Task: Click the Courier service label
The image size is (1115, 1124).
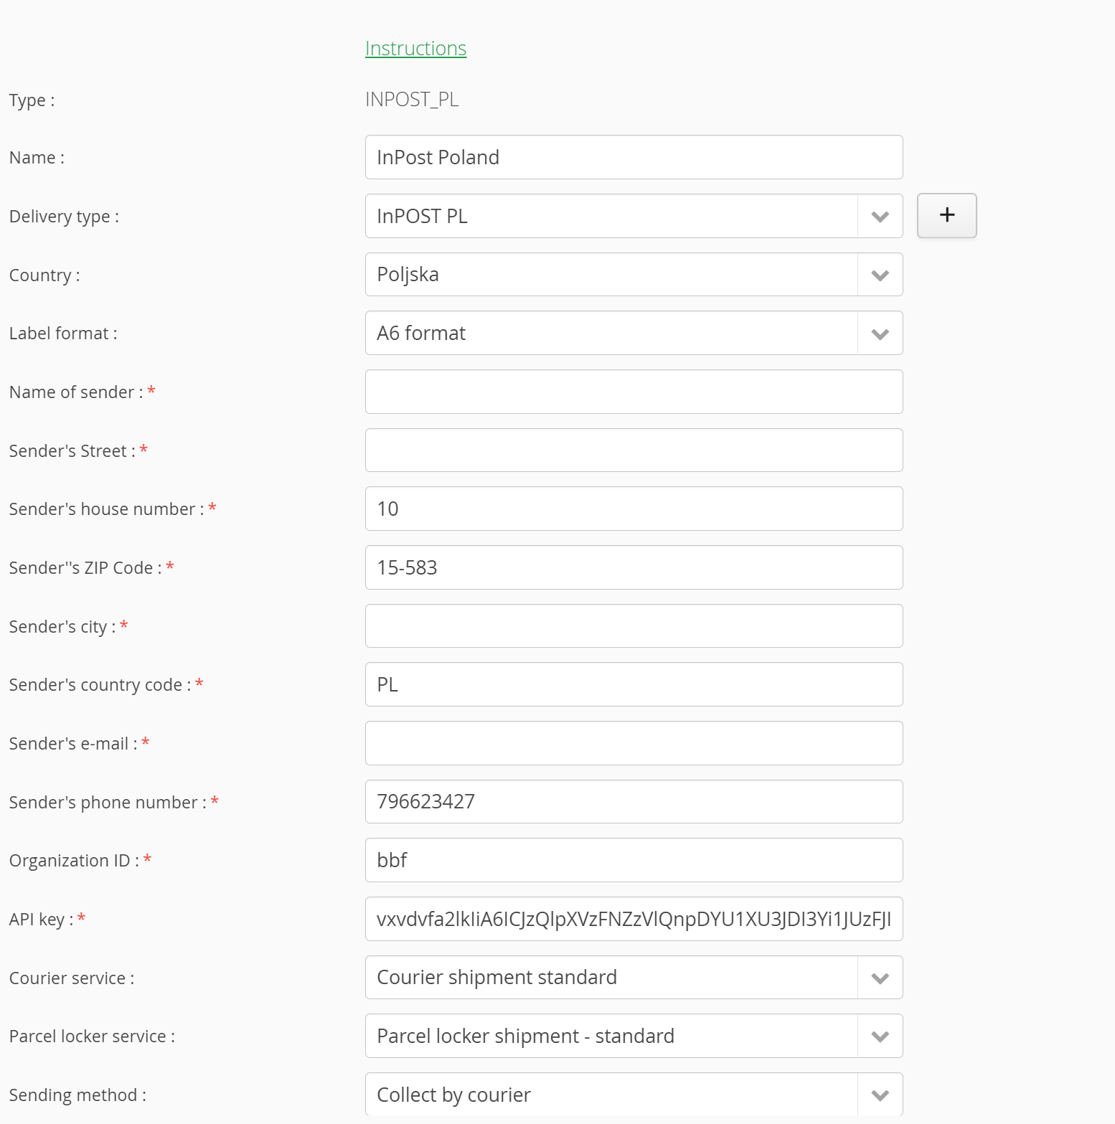Action: [72, 978]
